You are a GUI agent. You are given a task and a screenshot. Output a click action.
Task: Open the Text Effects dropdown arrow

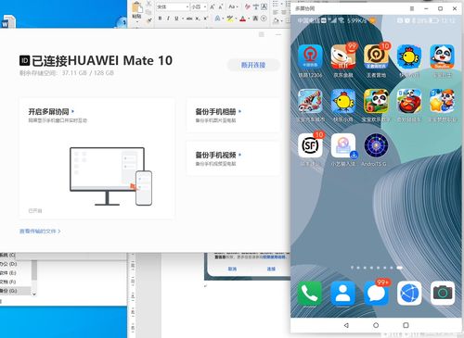[223, 19]
